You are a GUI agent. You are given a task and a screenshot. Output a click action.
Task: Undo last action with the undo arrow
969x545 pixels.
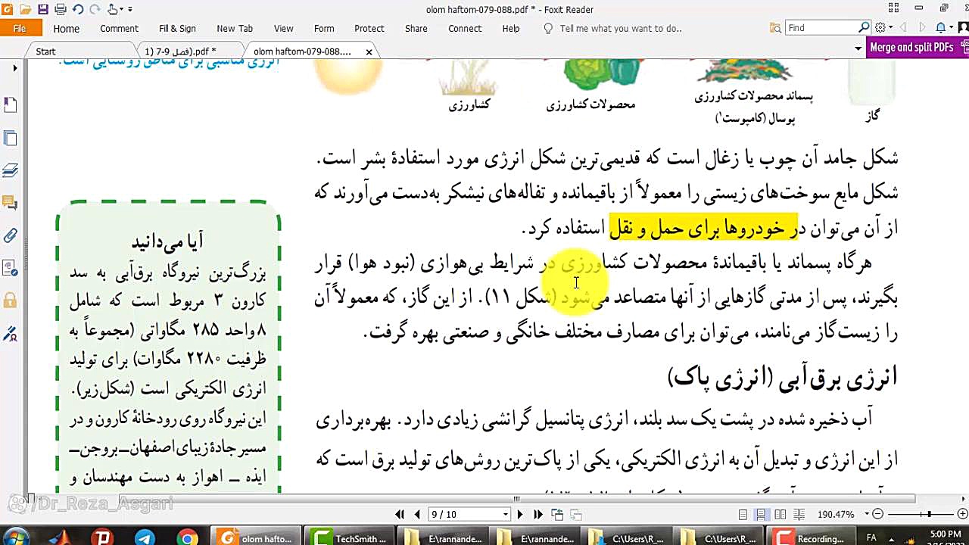77,10
